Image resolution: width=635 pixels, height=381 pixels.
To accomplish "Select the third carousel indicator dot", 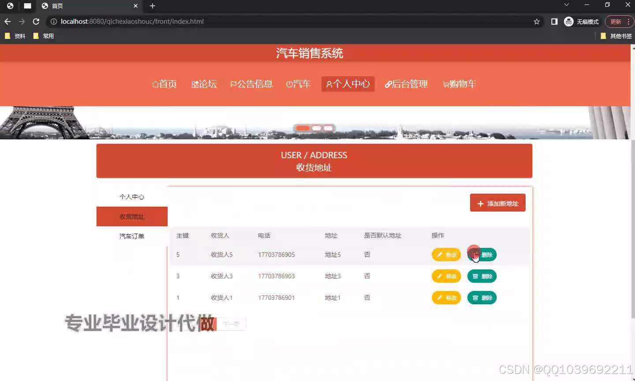I will (x=328, y=128).
